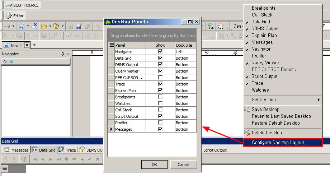
Task: Click the Delete Desktop icon
Action: coord(247,133)
